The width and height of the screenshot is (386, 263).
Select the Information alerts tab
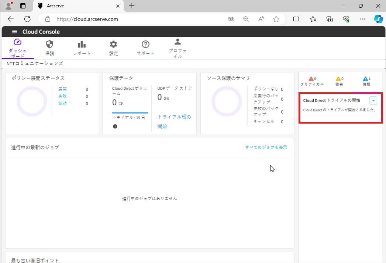[x=366, y=81]
